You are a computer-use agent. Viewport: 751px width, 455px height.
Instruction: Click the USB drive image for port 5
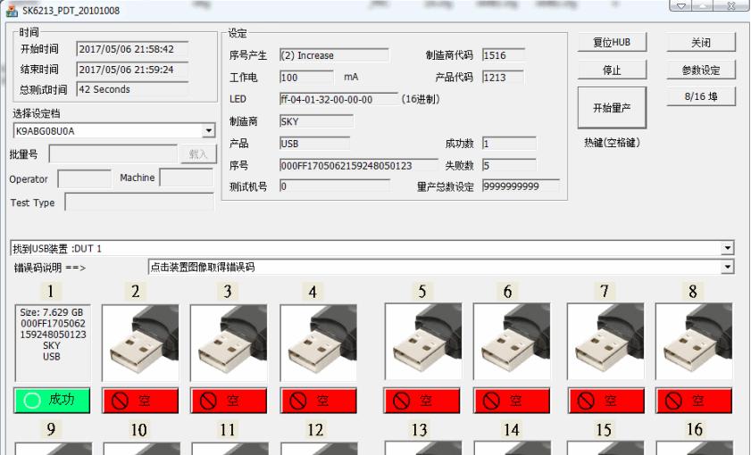click(422, 343)
